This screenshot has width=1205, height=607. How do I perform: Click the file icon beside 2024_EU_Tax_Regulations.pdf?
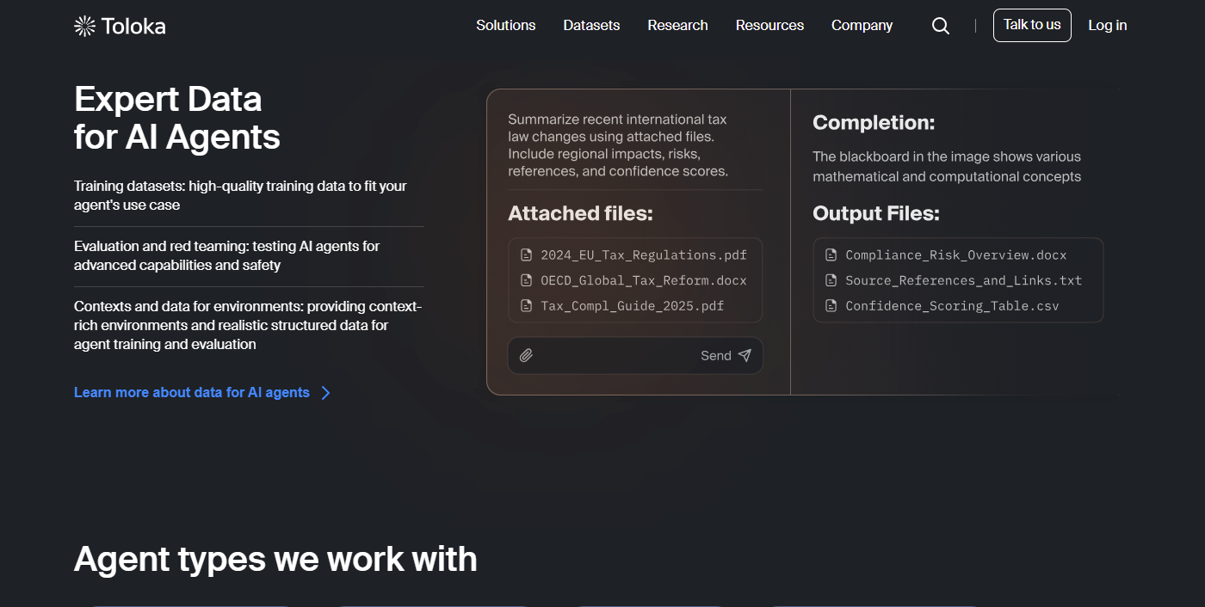pyautogui.click(x=526, y=254)
